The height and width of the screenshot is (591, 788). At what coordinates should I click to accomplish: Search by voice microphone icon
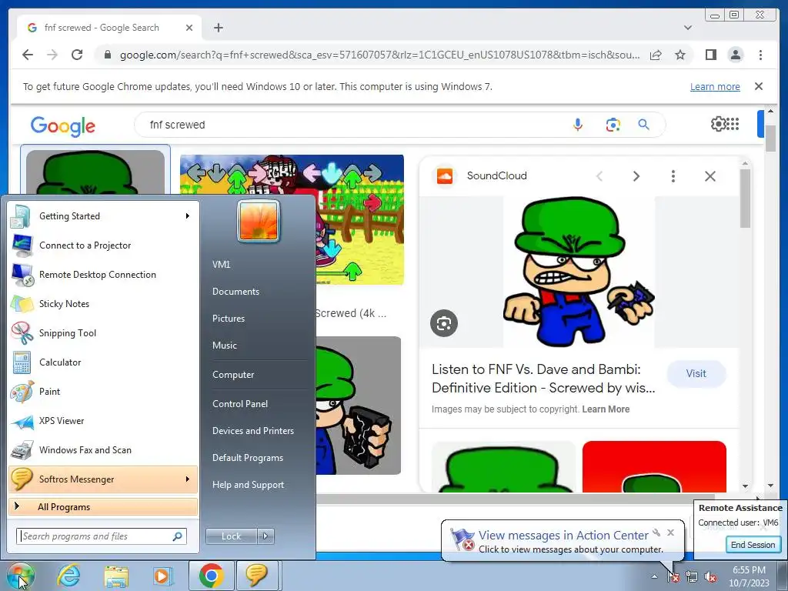[578, 125]
